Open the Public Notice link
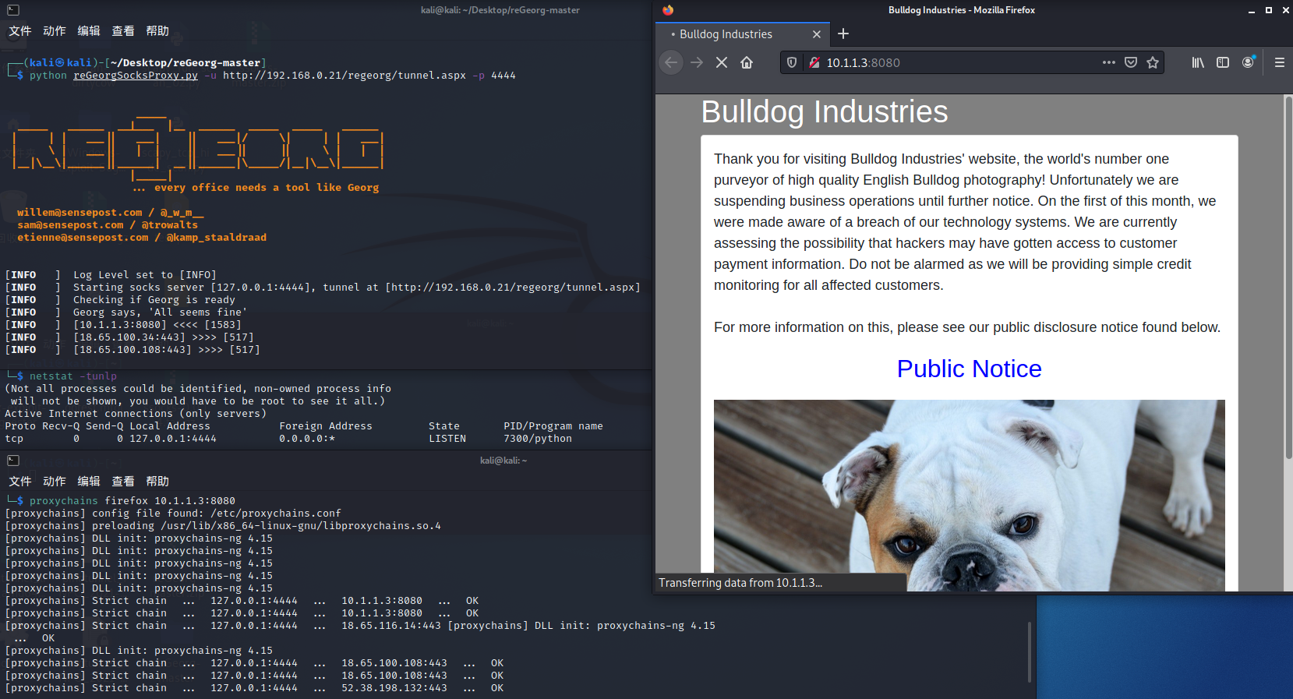 click(969, 369)
